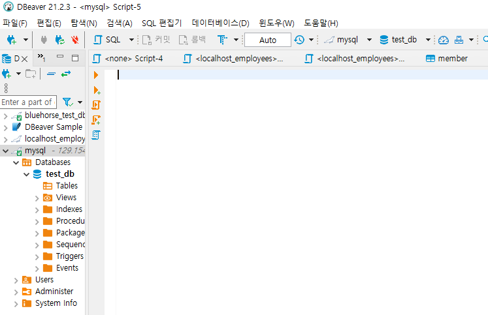488x315 pixels.
Task: Select the Administer node
Action: point(48,292)
